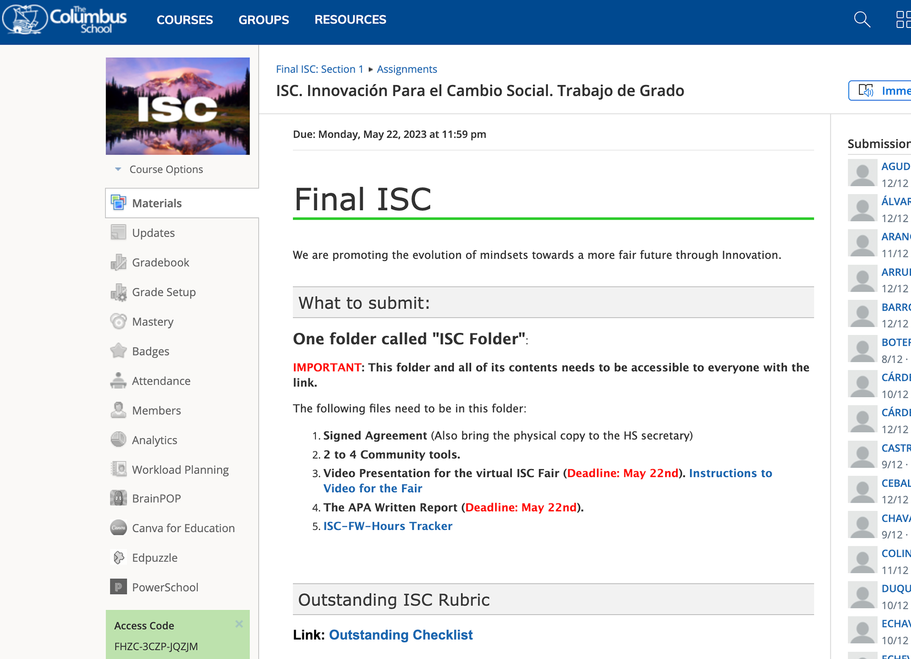Open the ARRU submission name

click(x=896, y=272)
